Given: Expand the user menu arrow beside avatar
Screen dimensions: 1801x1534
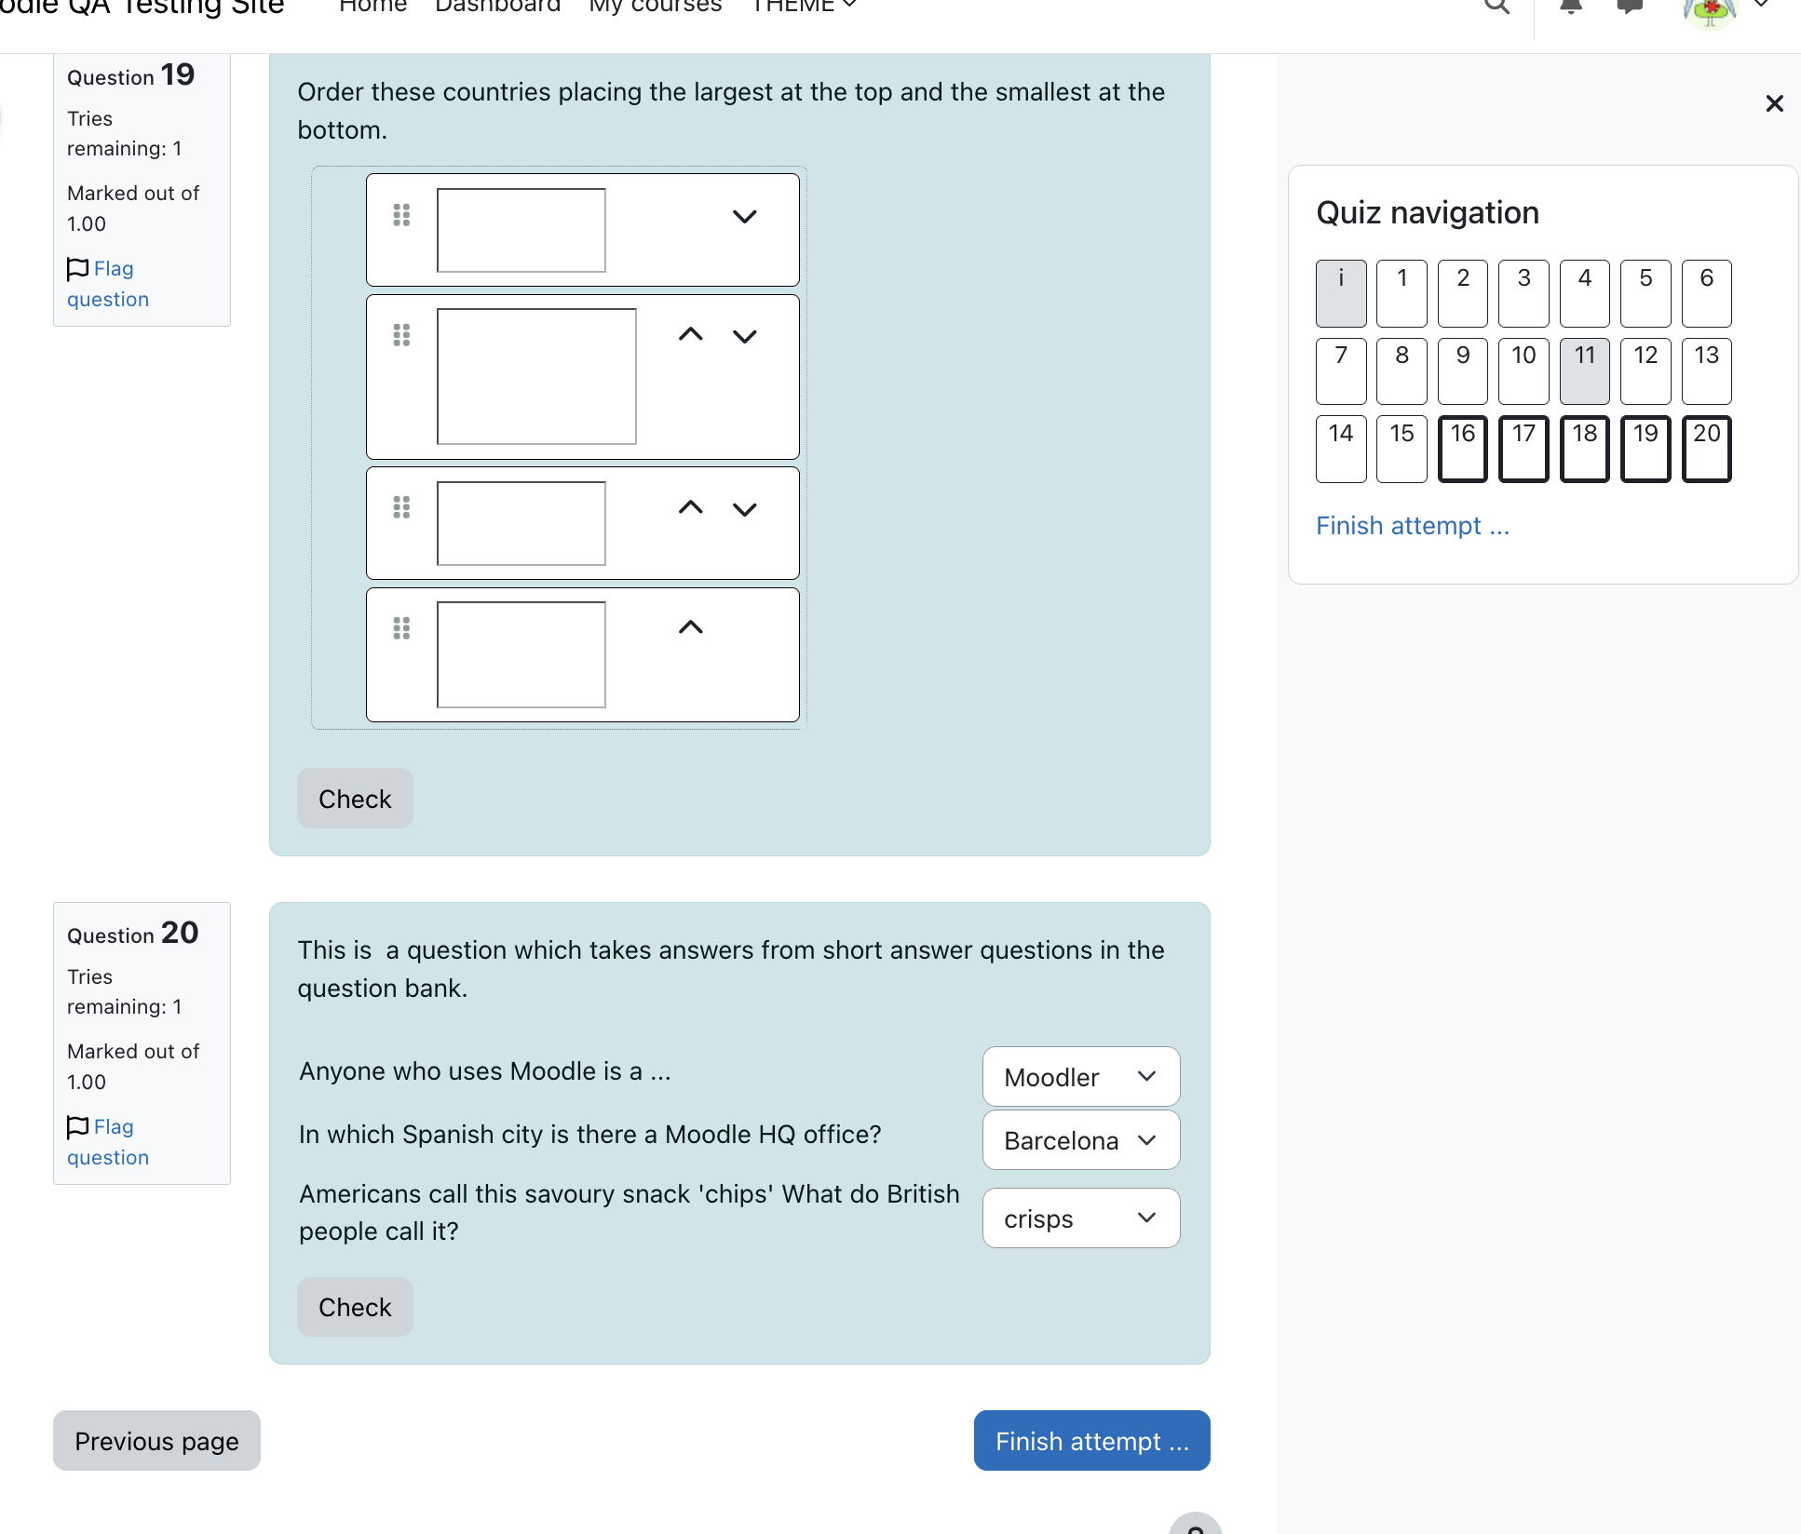Looking at the screenshot, I should click(x=1761, y=5).
